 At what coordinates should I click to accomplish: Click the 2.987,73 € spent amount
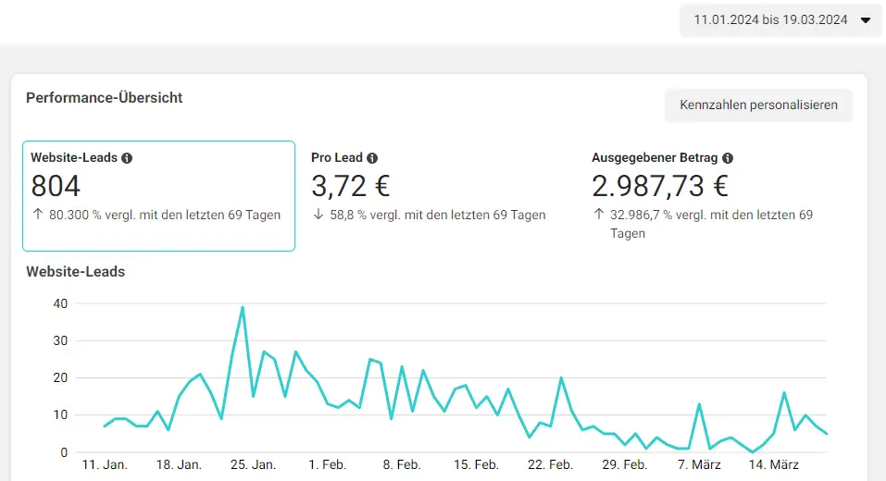pos(660,186)
